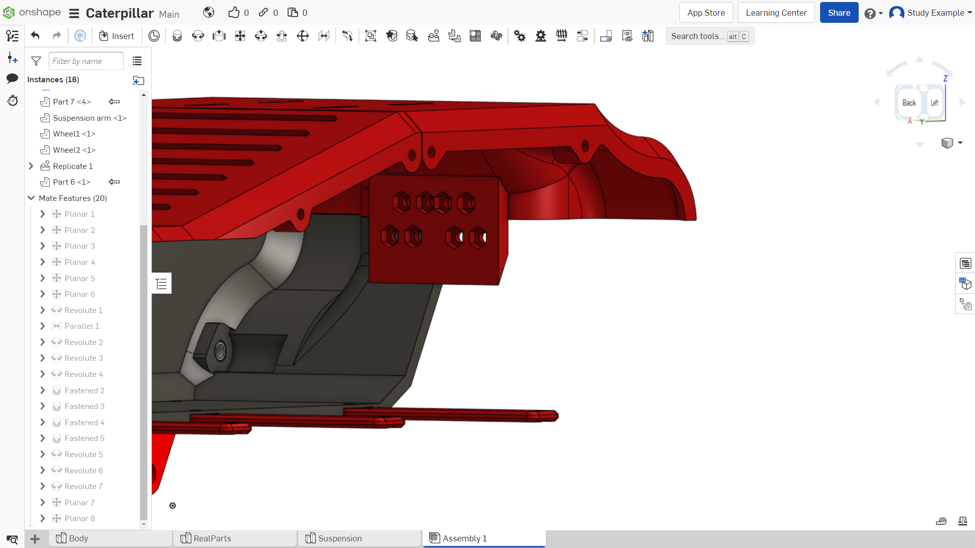Select the Fastened mate tool
The height and width of the screenshot is (548, 975).
177,36
